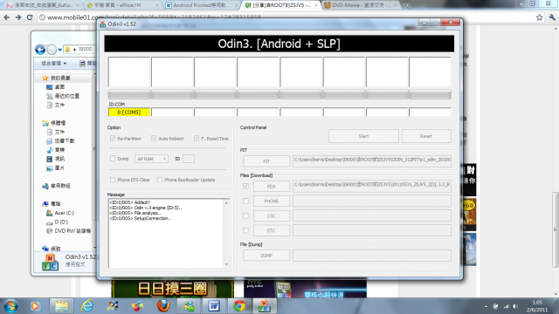This screenshot has height=314, width=559.
Task: Click the Reset button in Odin3
Action: (426, 136)
